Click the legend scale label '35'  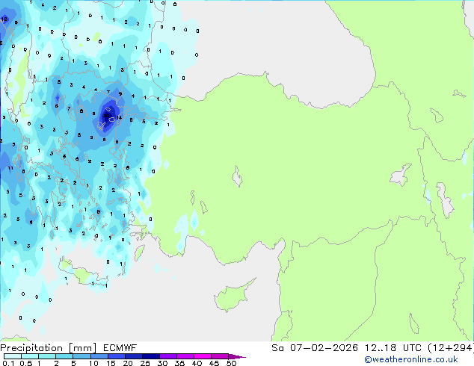tap(179, 363)
